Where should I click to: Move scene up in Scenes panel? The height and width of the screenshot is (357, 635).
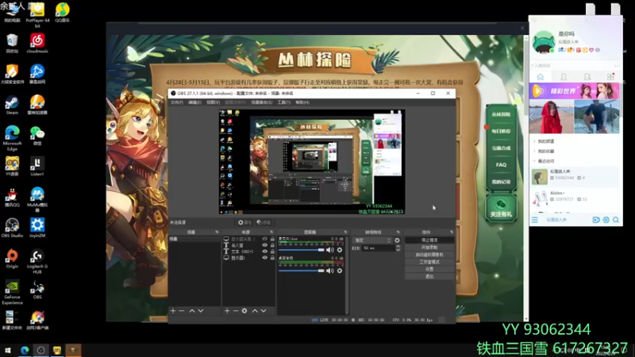point(192,311)
